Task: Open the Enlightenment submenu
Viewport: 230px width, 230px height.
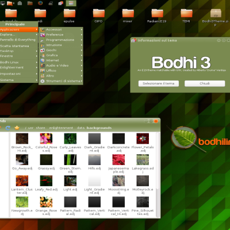Action: 19,67
